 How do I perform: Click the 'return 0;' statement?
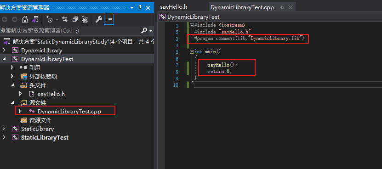pyautogui.click(x=220, y=72)
